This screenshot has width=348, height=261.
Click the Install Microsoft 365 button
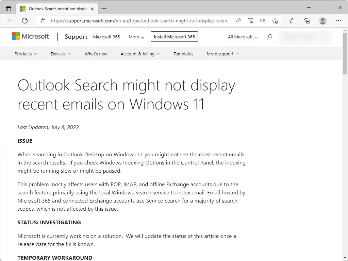click(174, 37)
